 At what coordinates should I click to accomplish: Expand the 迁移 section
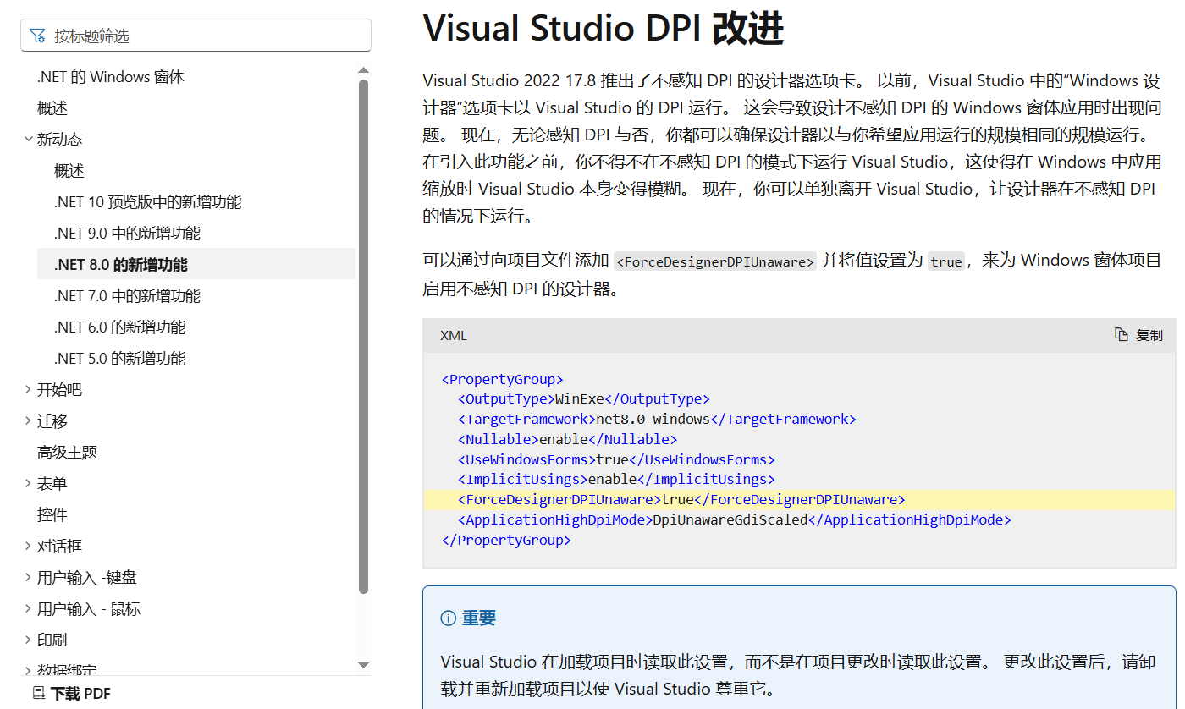pyautogui.click(x=29, y=420)
